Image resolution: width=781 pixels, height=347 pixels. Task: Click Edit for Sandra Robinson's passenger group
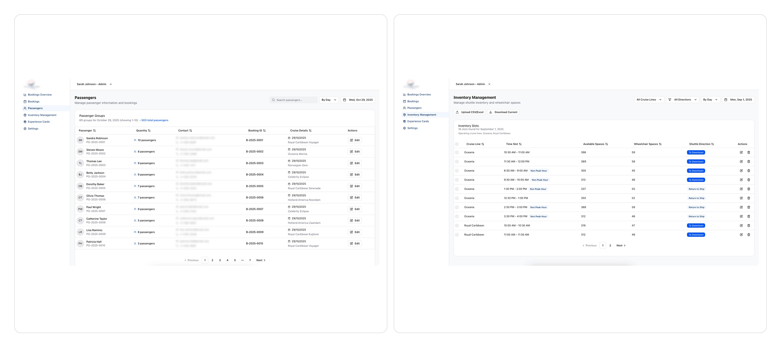(x=354, y=140)
